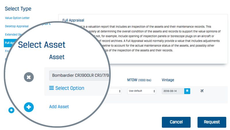Click the Cancel button
Viewport: 230px width, 130px height.
click(x=176, y=122)
